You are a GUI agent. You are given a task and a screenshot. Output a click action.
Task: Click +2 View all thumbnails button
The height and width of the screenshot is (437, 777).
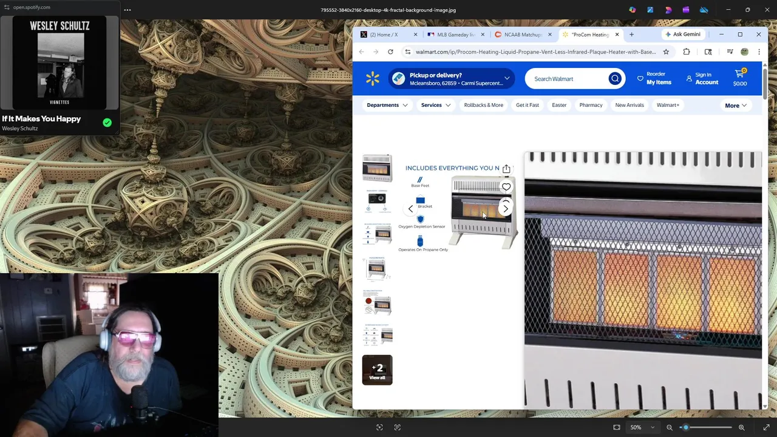[x=377, y=370]
